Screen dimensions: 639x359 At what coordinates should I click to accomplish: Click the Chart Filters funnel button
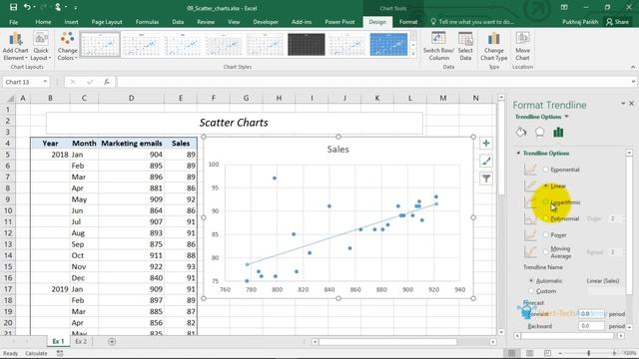486,179
